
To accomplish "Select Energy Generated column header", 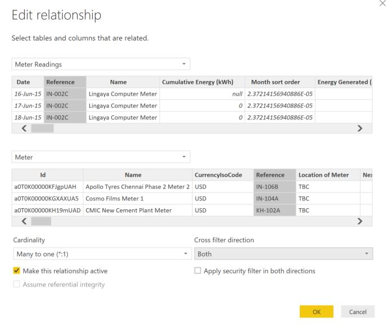I will 344,82.
